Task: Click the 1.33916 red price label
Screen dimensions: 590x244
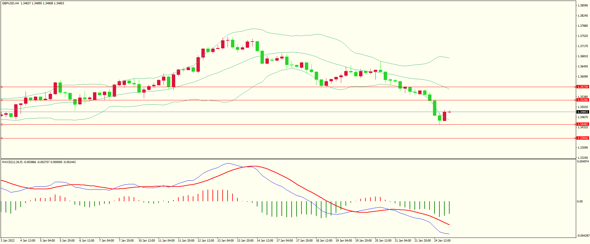Action: tap(582, 138)
